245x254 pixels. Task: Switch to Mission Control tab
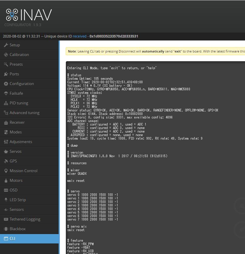tap(29, 171)
